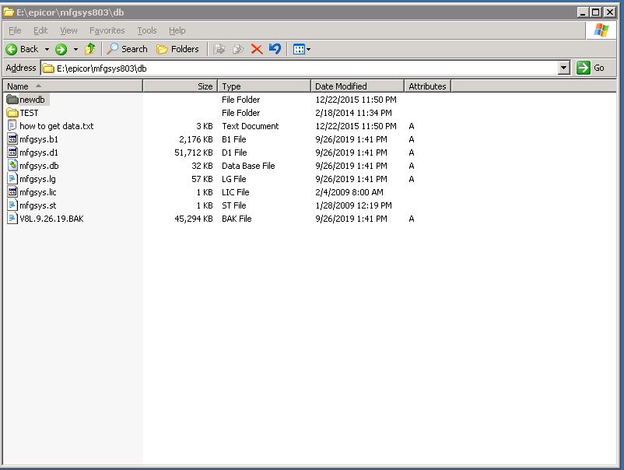
Task: Click the 'A' attribute in V8L.9.26.19.BAK row
Action: point(412,219)
